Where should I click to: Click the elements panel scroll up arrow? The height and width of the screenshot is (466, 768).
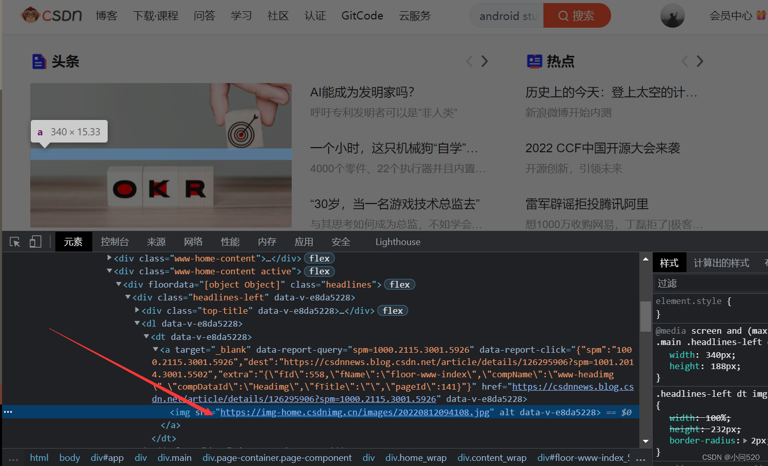click(x=645, y=259)
